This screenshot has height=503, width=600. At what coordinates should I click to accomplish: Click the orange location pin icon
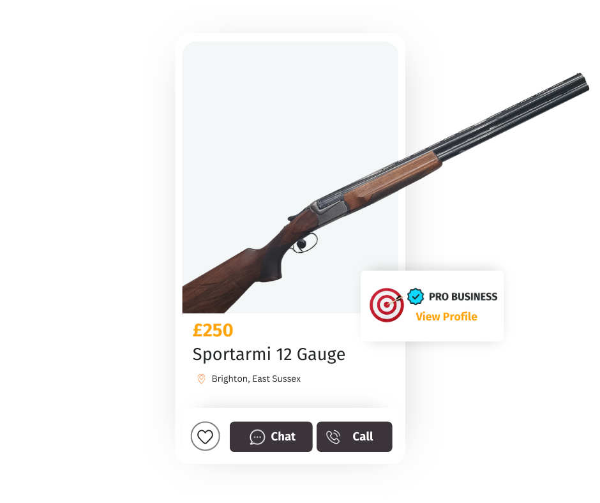(201, 379)
